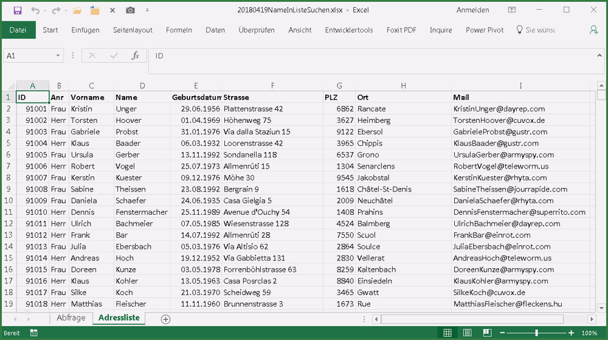Click the Anmelden sign-in button
This screenshot has width=608, height=340.
(x=472, y=10)
